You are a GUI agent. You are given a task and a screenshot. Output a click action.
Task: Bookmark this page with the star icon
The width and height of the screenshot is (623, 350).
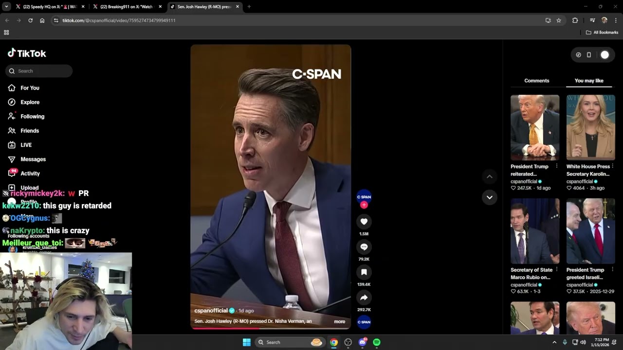tap(559, 20)
